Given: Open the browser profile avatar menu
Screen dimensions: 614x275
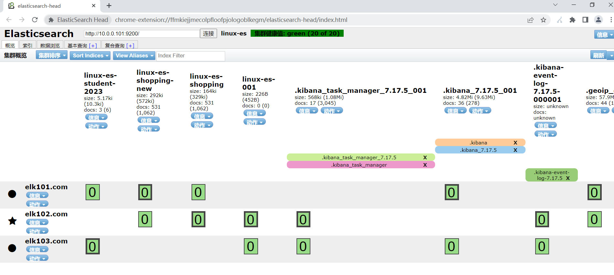Looking at the screenshot, I should point(598,20).
